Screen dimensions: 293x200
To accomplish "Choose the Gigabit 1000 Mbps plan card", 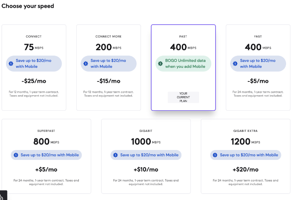I will point(146,156).
